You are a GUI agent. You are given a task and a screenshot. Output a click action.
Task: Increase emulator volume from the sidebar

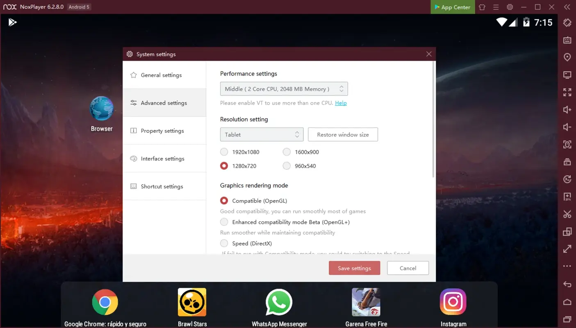click(567, 109)
